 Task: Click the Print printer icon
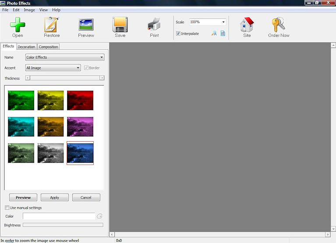[154, 24]
